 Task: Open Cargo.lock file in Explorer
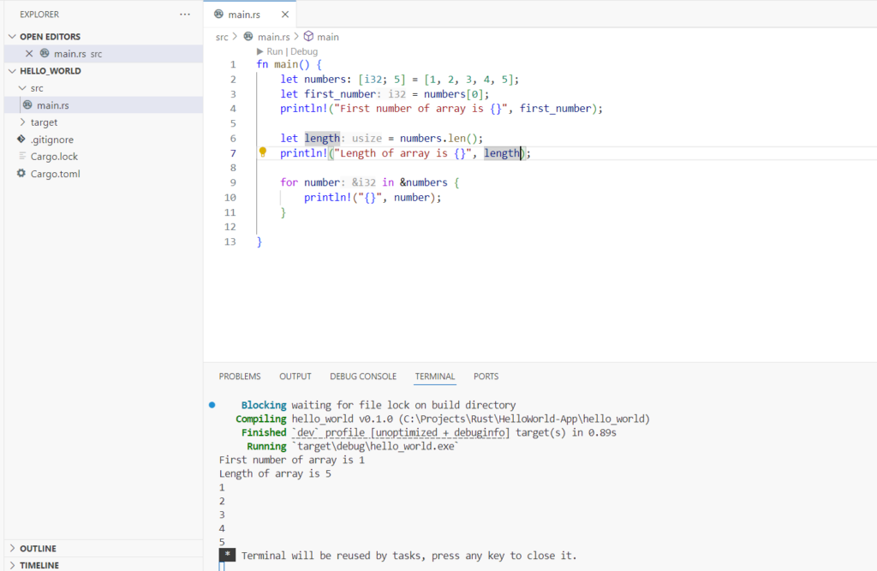(x=104, y=157)
